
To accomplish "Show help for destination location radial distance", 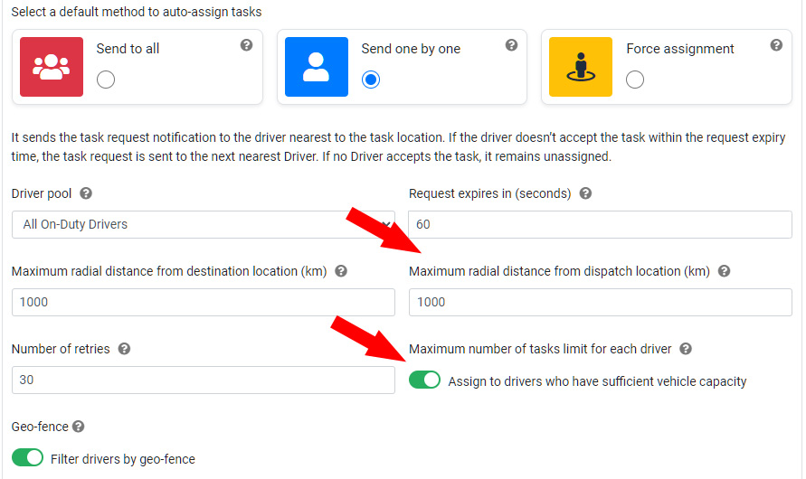I will 341,271.
